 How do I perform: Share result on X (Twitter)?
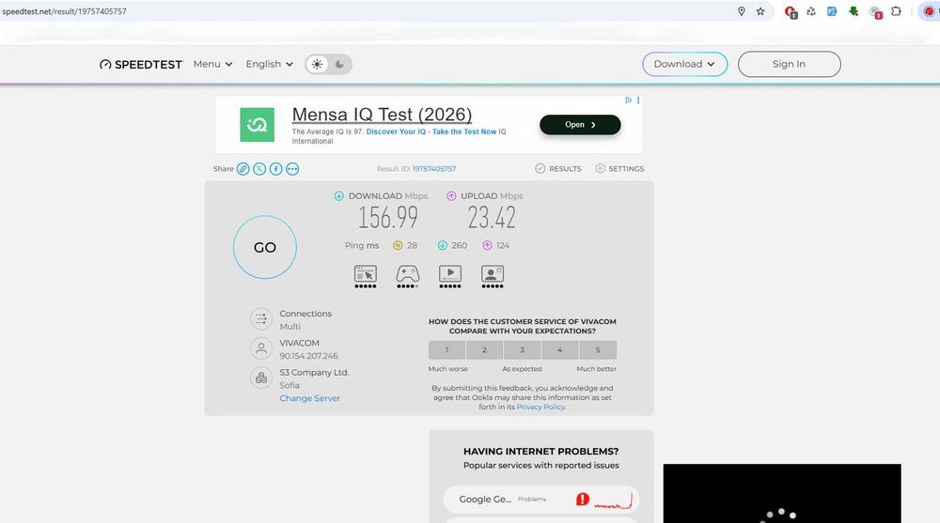click(x=259, y=169)
